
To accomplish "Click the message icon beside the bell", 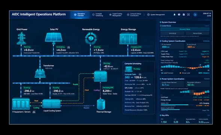I will pyautogui.click(x=179, y=15).
